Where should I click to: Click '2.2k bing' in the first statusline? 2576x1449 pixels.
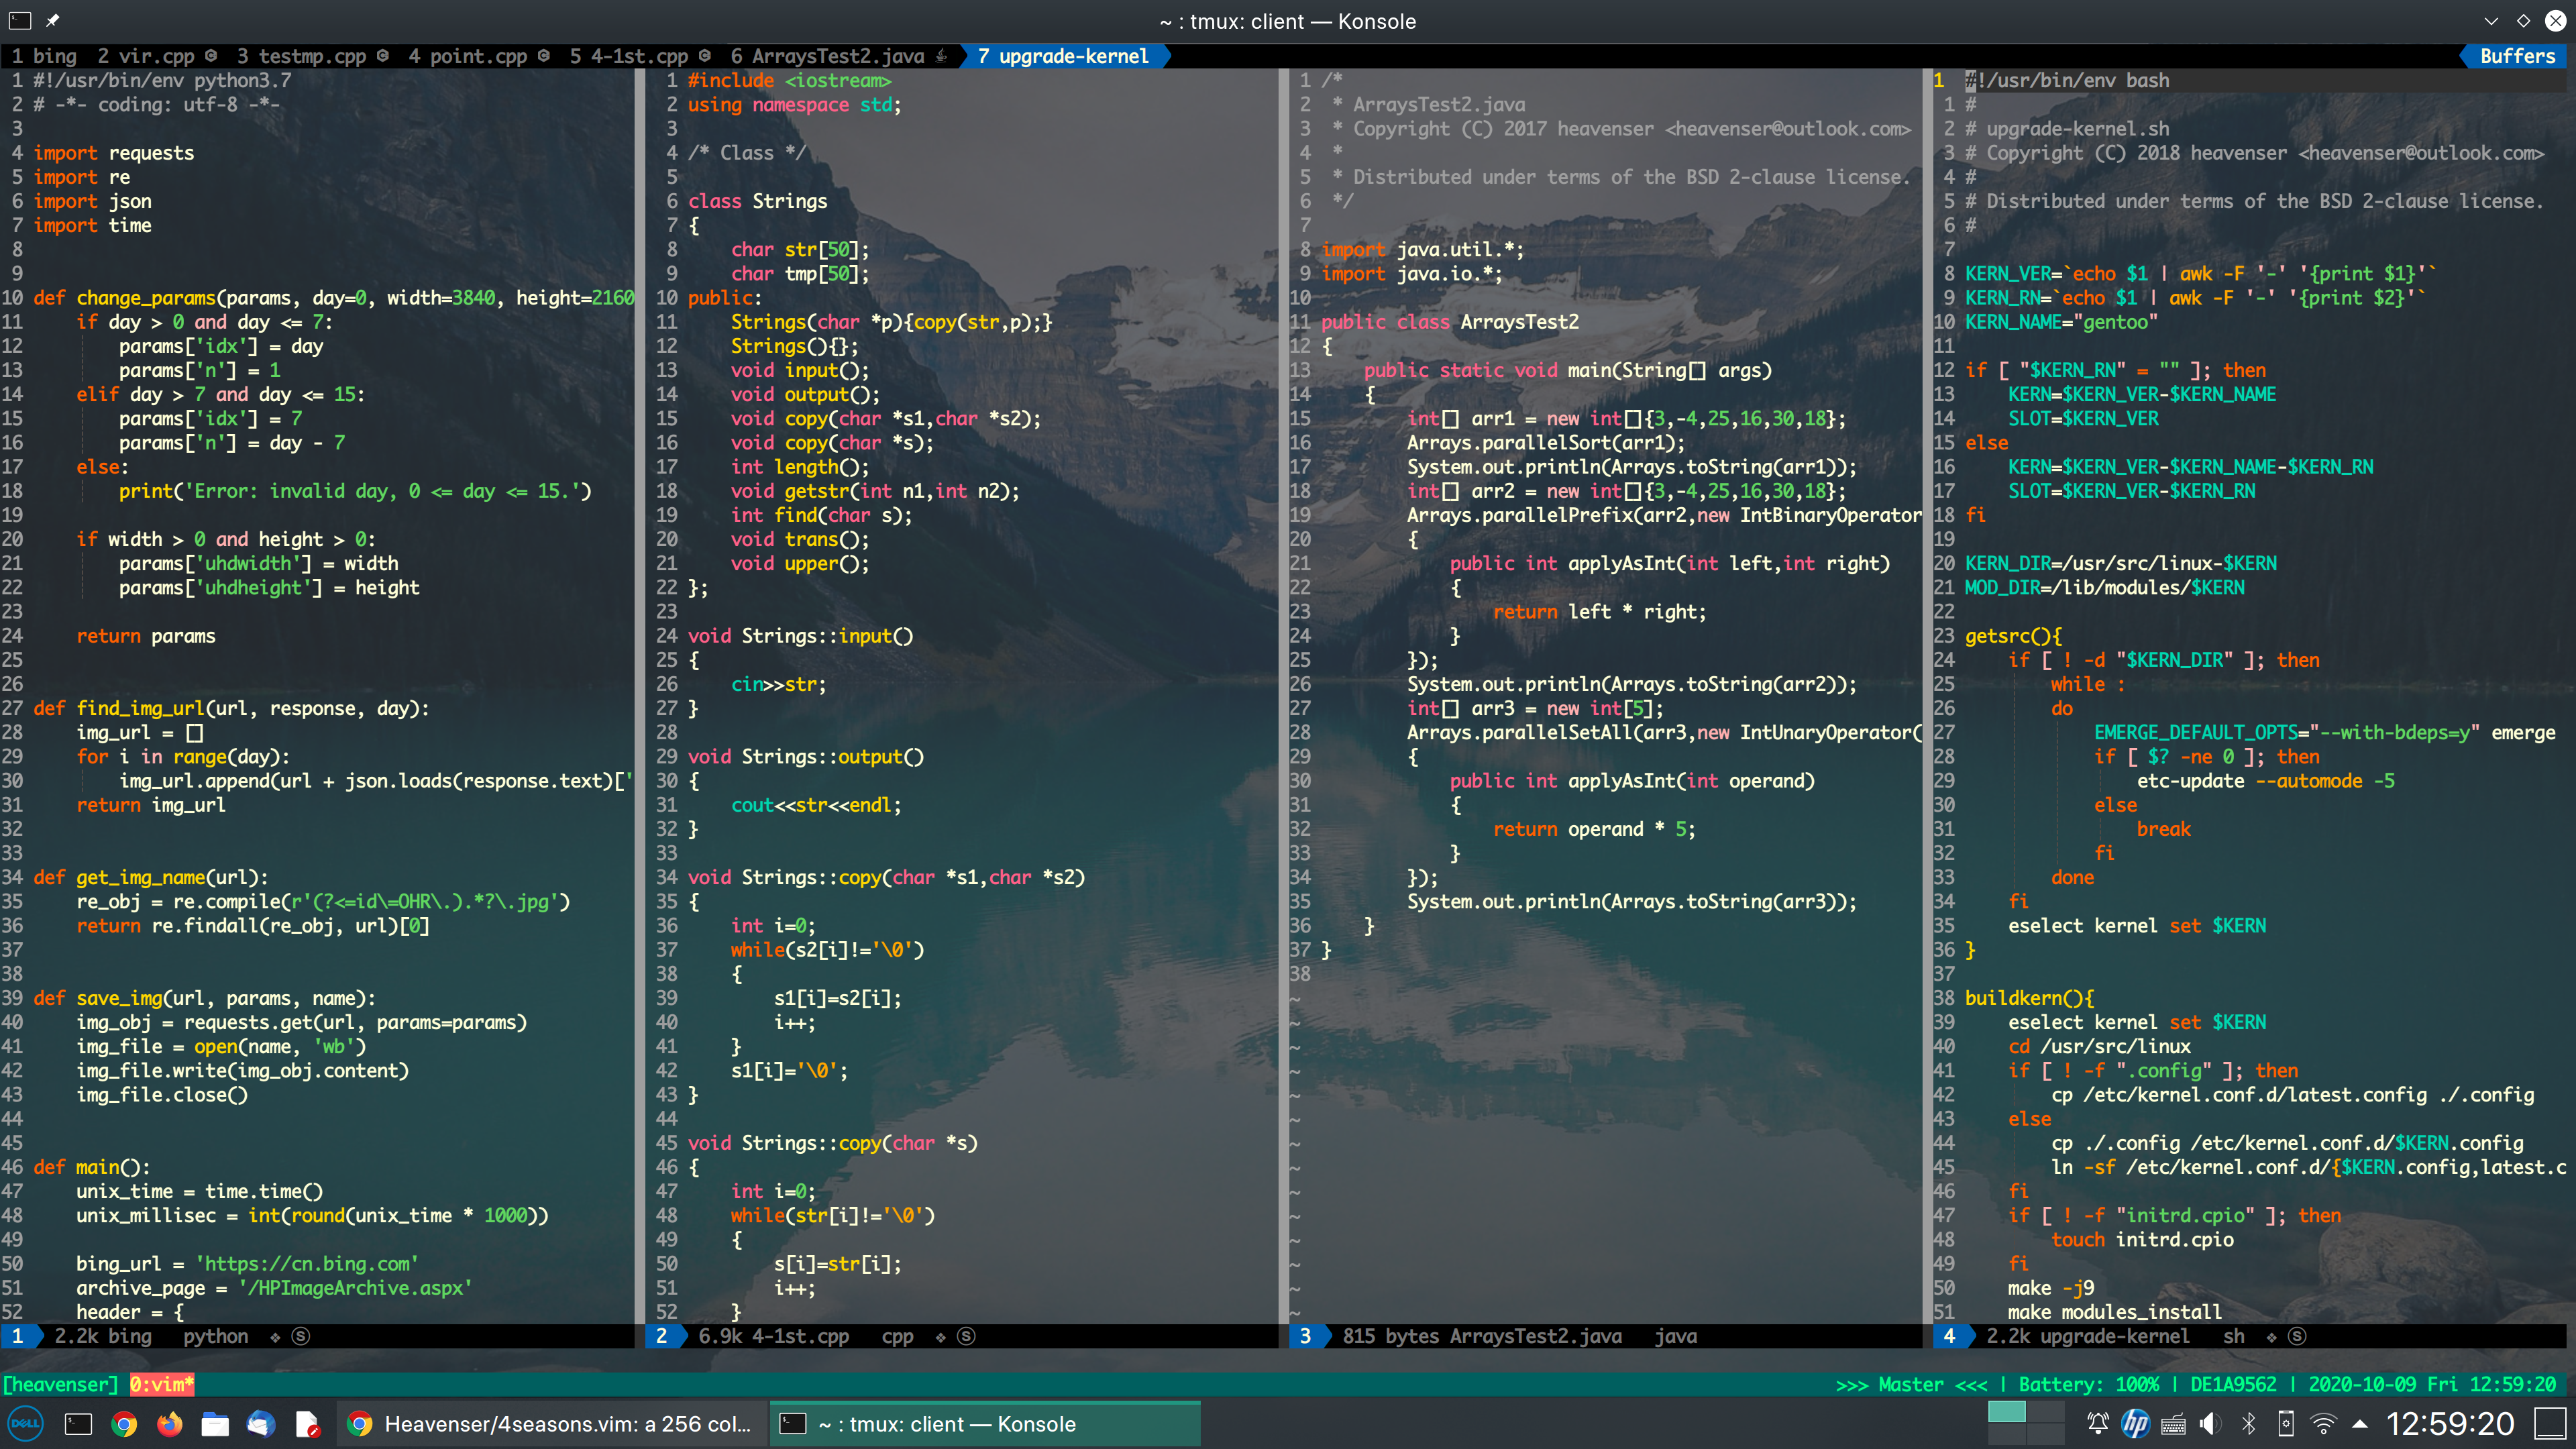[103, 1336]
